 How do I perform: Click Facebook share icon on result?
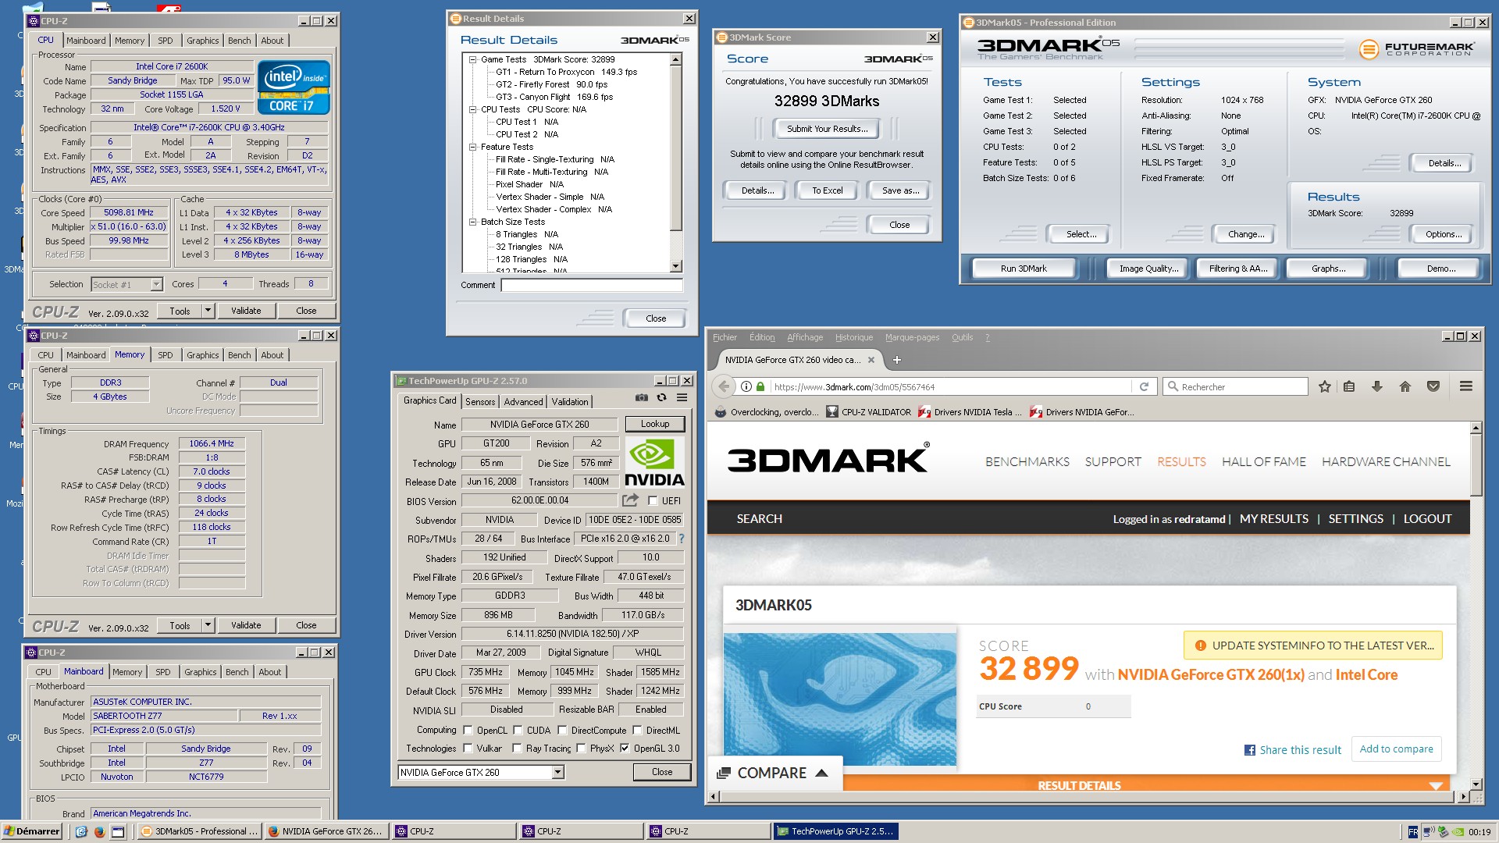pos(1250,750)
